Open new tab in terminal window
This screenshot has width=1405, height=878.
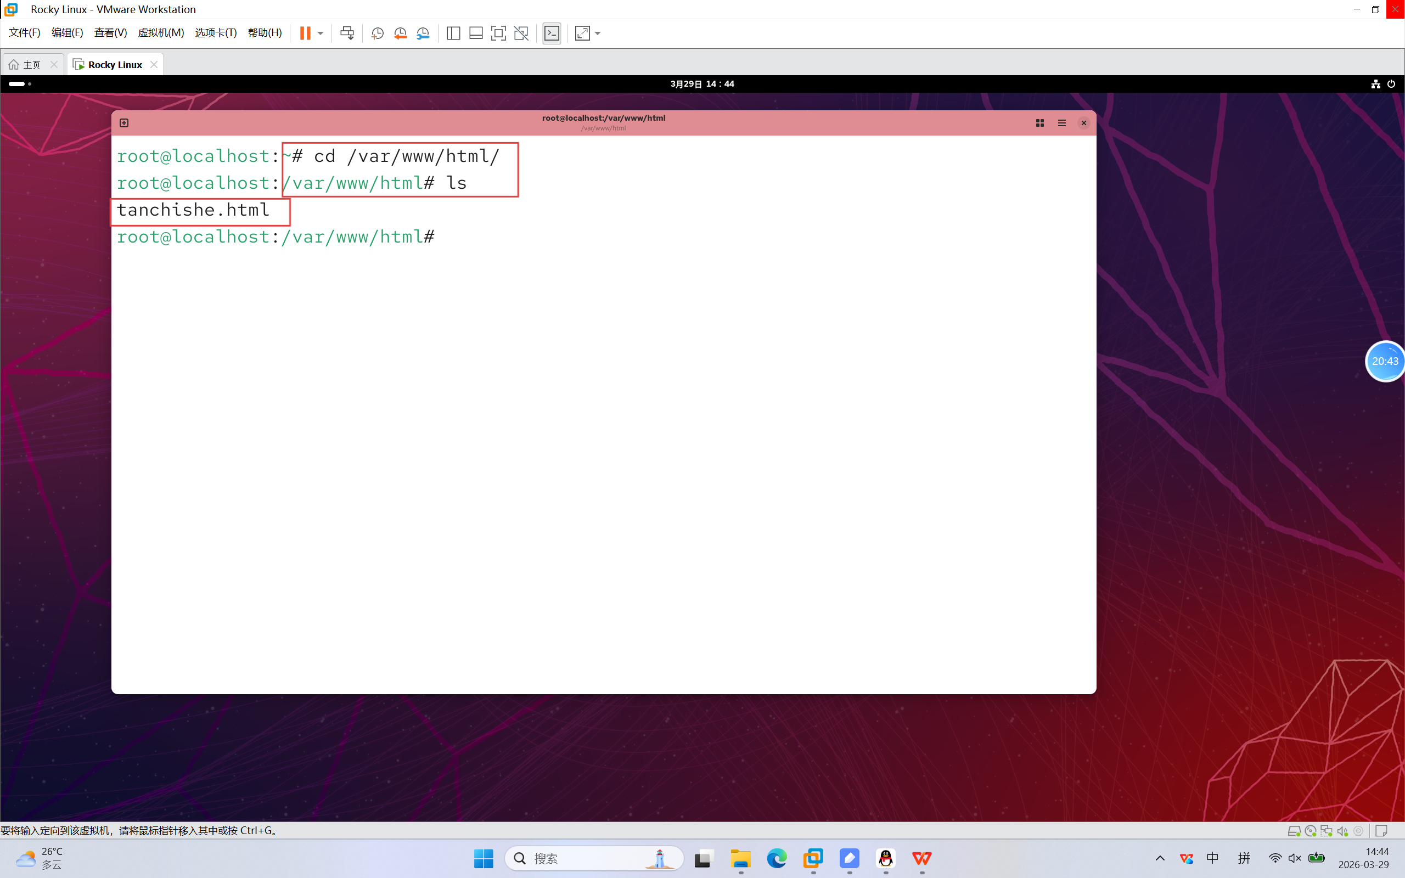(123, 122)
